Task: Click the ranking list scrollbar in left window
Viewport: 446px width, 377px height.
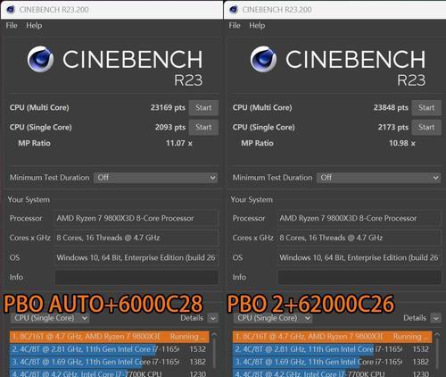Action: click(214, 355)
